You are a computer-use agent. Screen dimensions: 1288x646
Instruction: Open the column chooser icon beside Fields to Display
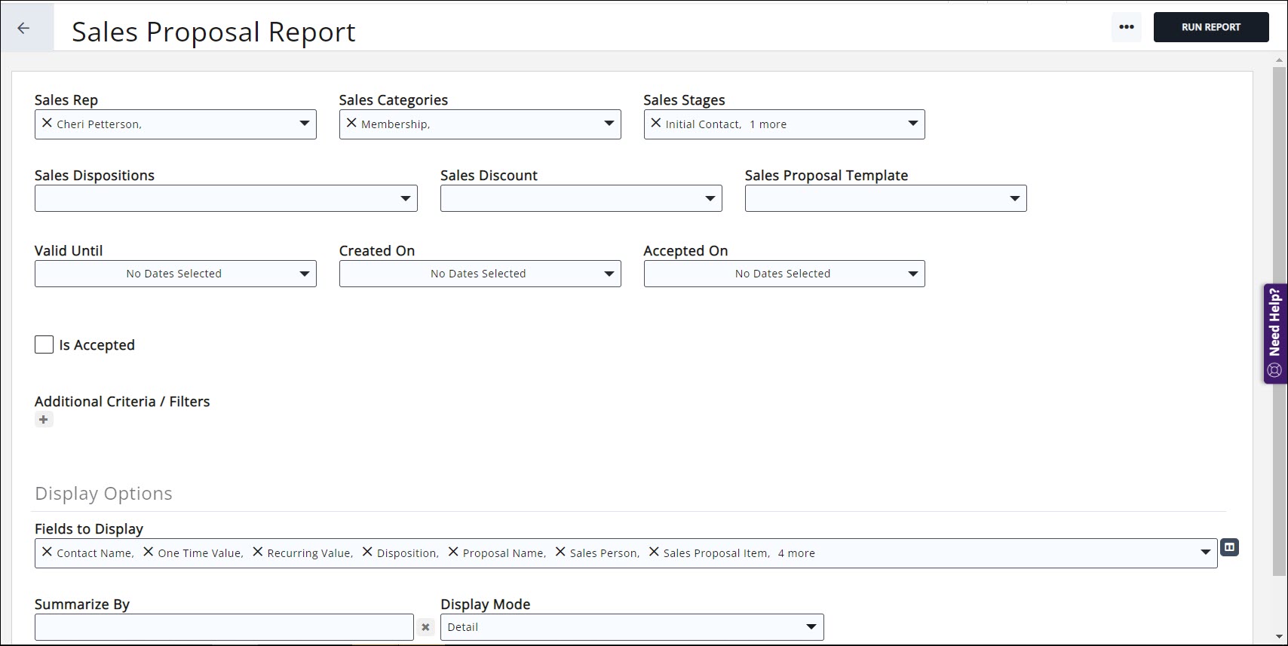point(1229,547)
